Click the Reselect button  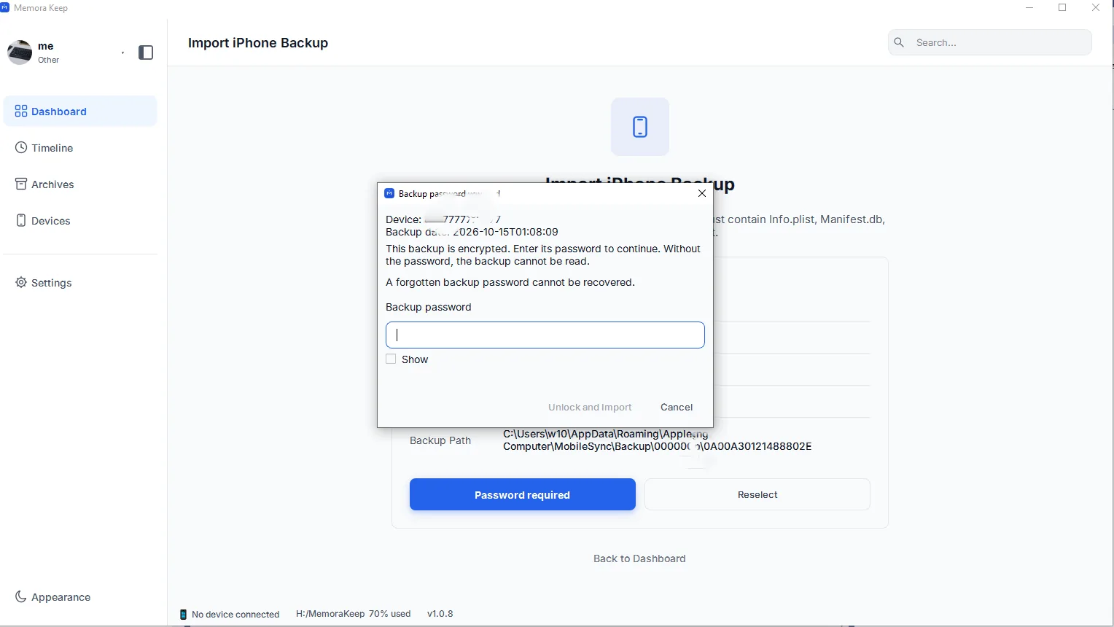[x=757, y=495]
